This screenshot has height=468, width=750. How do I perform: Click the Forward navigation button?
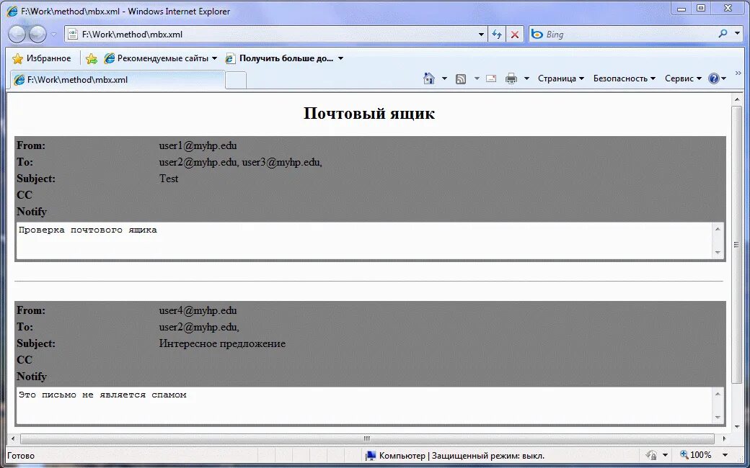tap(37, 35)
